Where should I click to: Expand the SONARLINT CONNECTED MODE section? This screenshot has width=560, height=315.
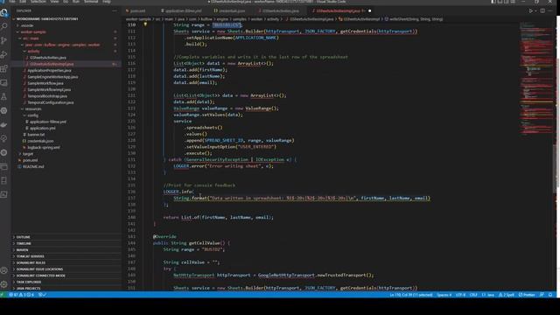click(66, 276)
